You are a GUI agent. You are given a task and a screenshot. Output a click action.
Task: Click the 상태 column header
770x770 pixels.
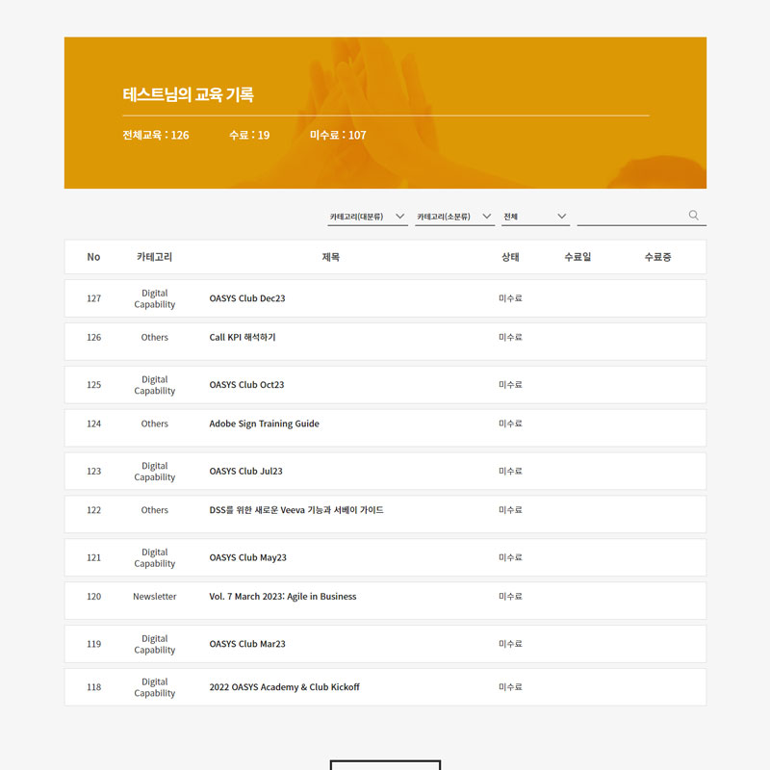point(510,257)
